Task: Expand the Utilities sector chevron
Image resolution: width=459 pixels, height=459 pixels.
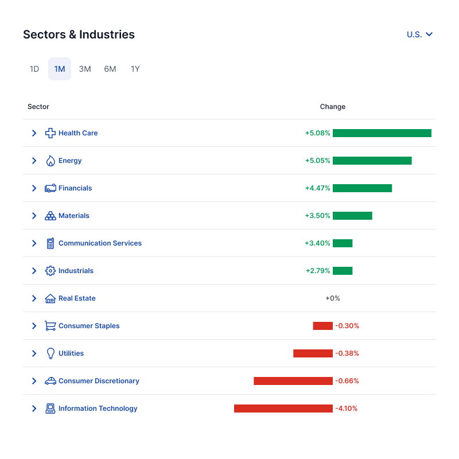Action: coord(34,353)
